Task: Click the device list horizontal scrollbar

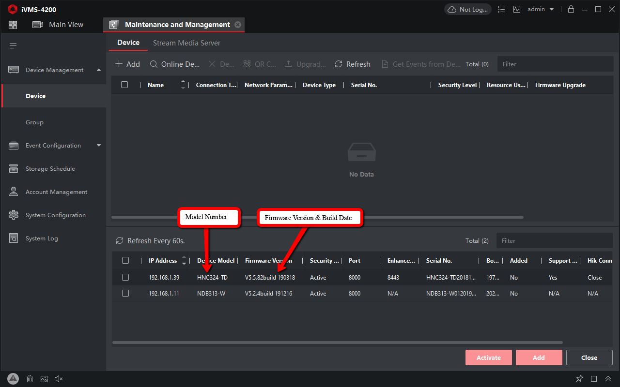Action: [x=317, y=217]
